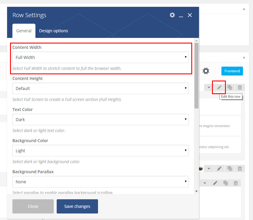
Task: Switch to the Design options tab
Action: (x=53, y=31)
